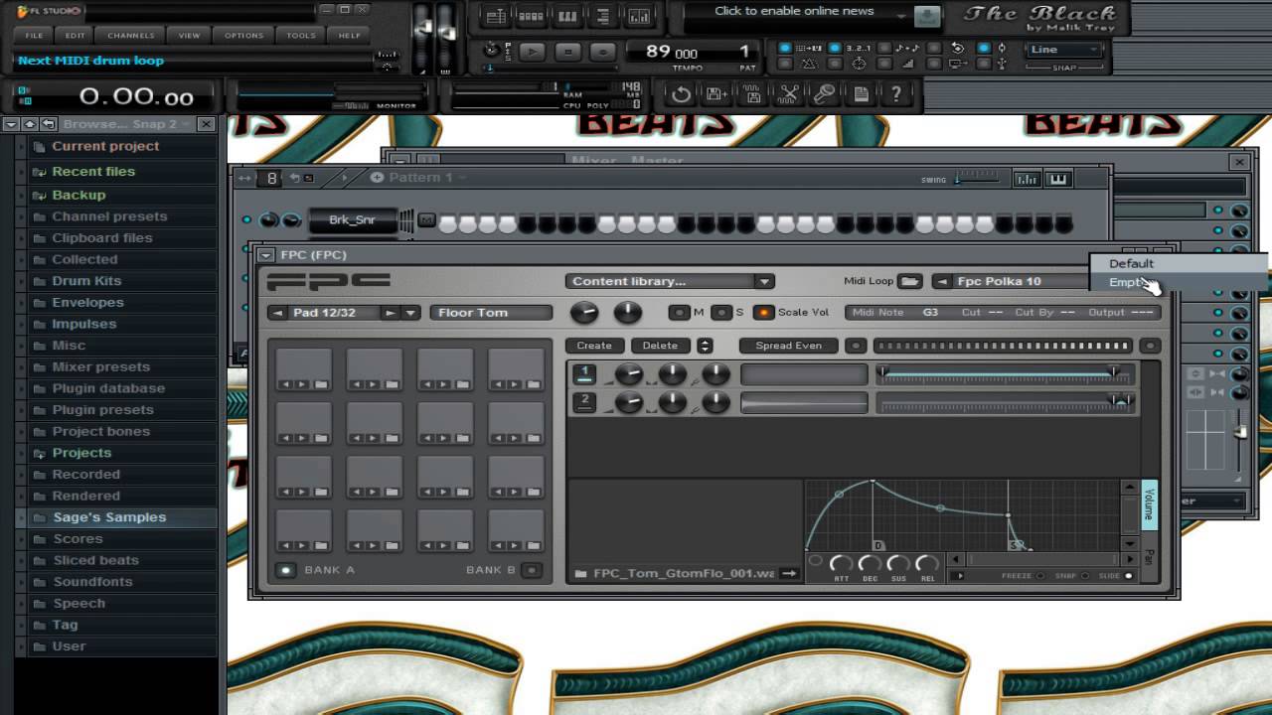Viewport: 1272px width, 715px height.
Task: Click the Midi Loop folder icon
Action: (909, 281)
